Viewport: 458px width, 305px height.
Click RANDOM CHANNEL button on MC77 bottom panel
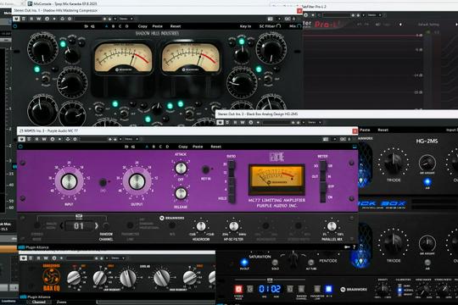pyautogui.click(x=106, y=225)
